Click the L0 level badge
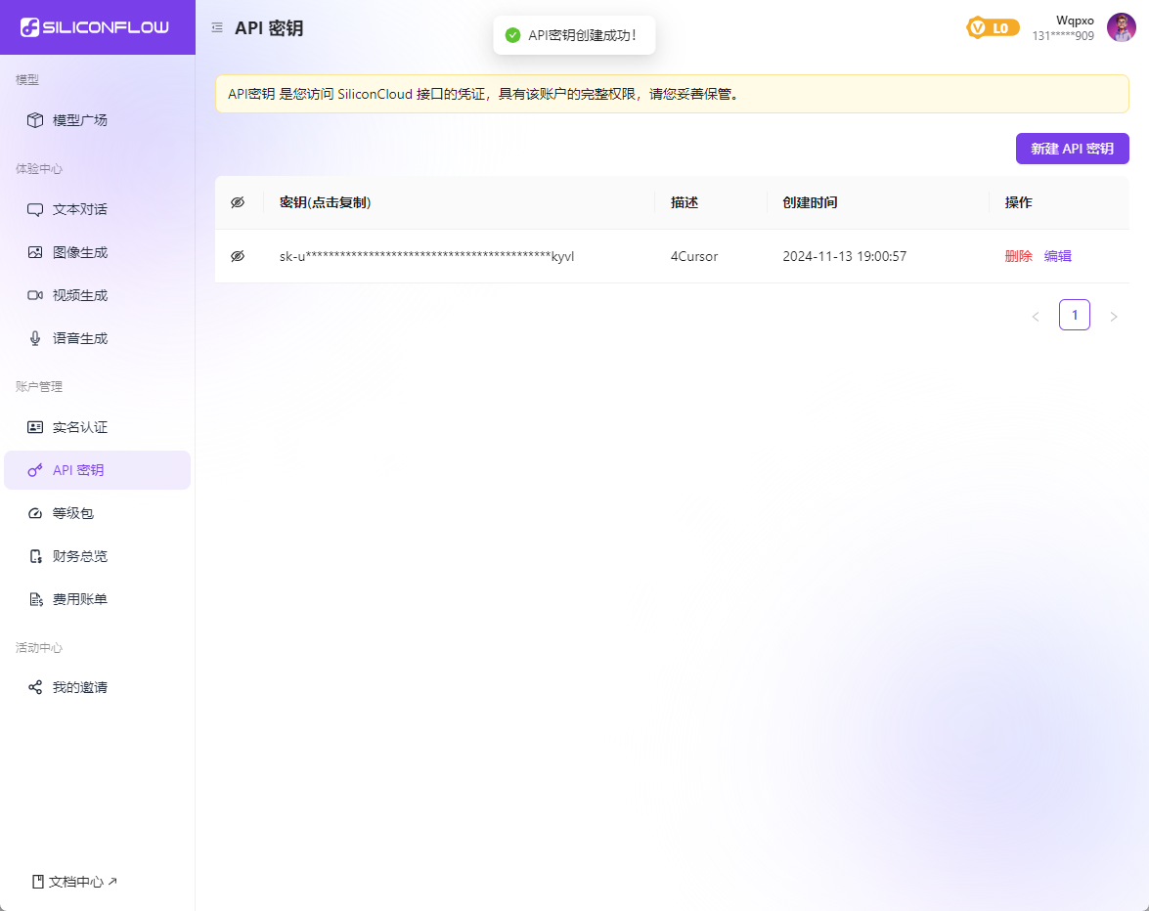Image resolution: width=1149 pixels, height=911 pixels. pyautogui.click(x=993, y=28)
